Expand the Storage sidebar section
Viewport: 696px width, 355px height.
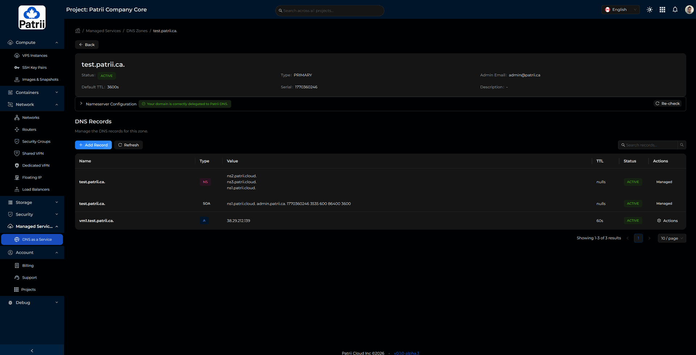(32, 202)
